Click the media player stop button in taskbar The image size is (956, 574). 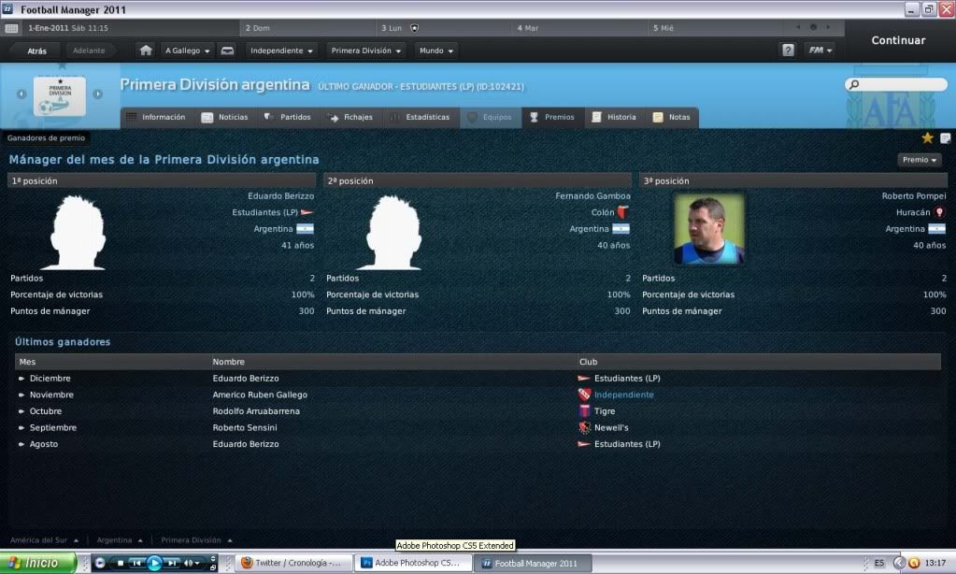tap(121, 563)
